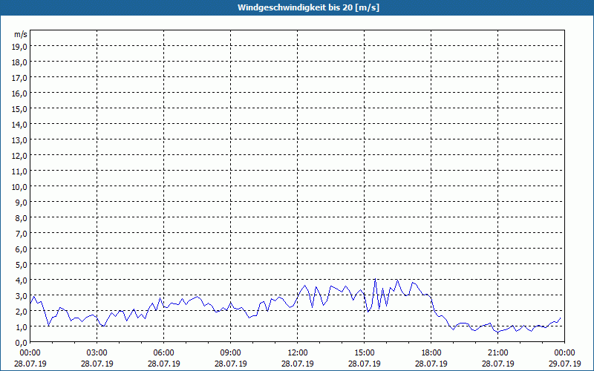594x371 pixels.
Task: Click the "2,0" y-axis label
Action: coord(22,312)
